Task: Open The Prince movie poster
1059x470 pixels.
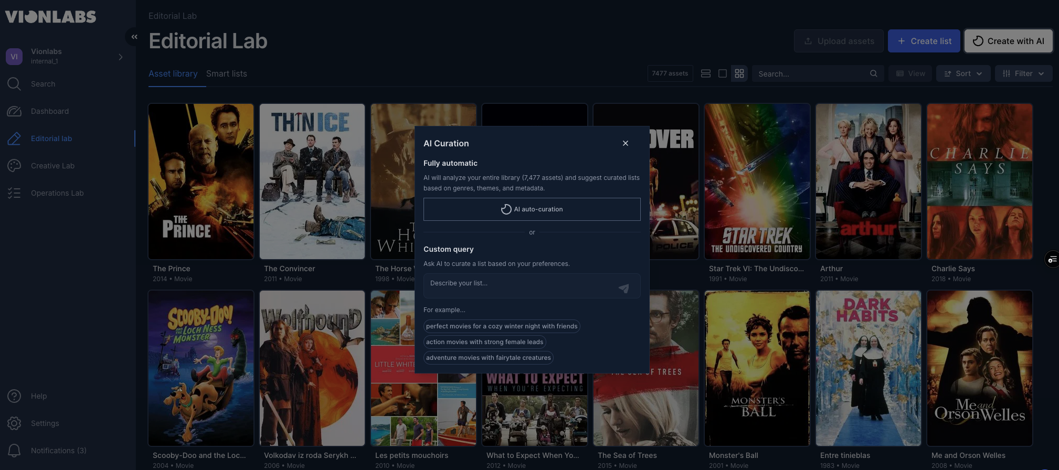Action: 201,181
